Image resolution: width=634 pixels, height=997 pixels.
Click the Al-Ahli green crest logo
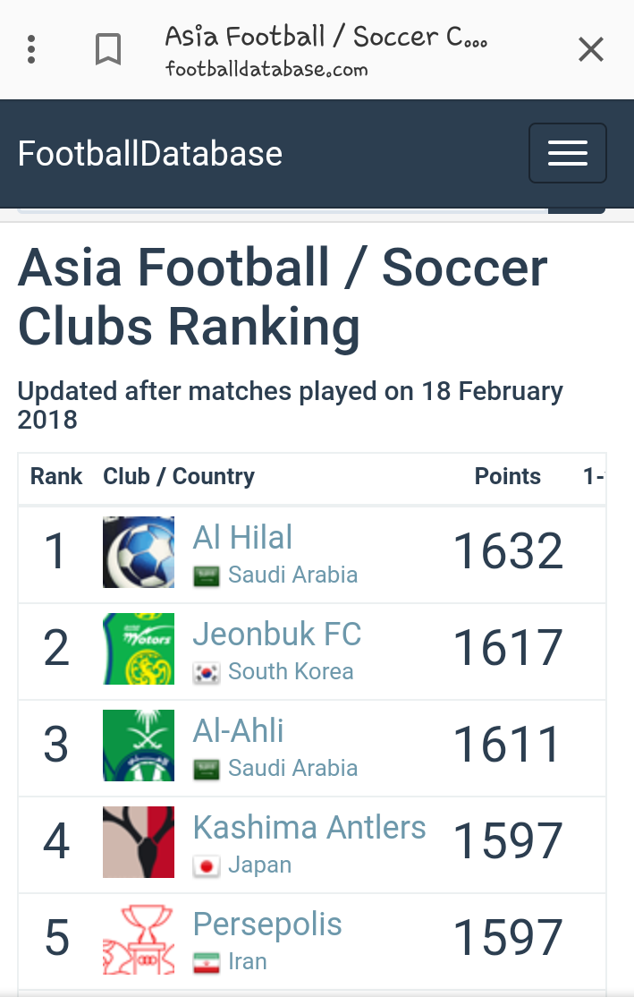point(139,746)
